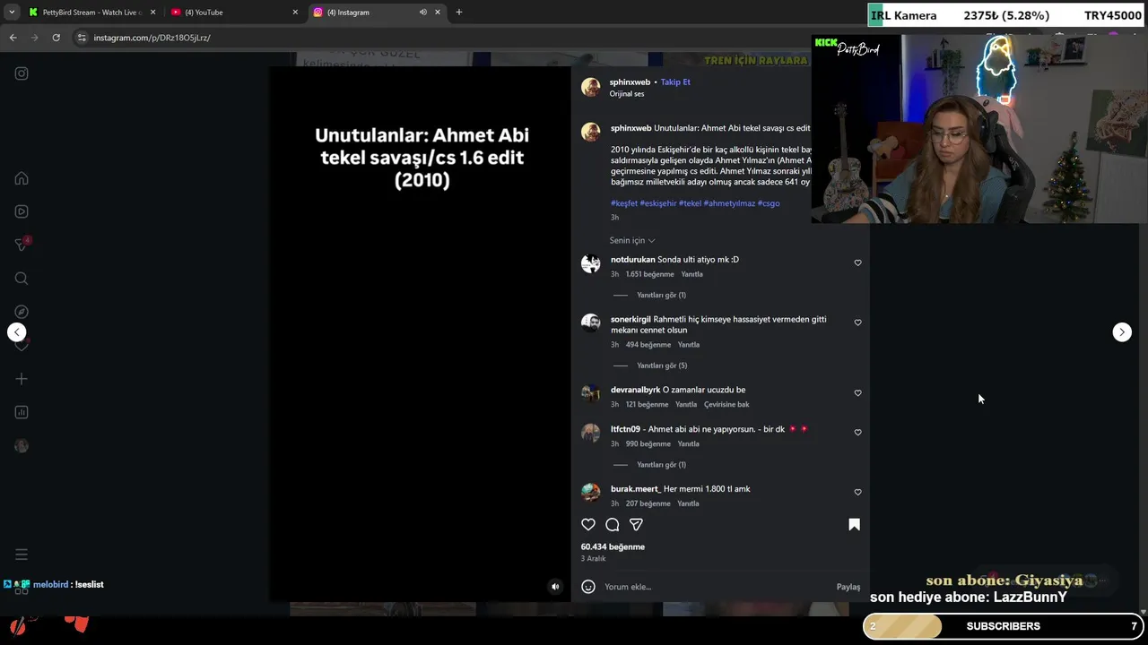This screenshot has height=645, width=1148.
Task: Click the browser address bar URL
Action: (152, 38)
